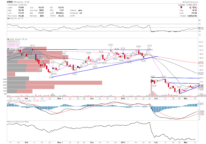Click the Ask price 76.58
This screenshot has height=144, width=206.
tap(41, 8)
